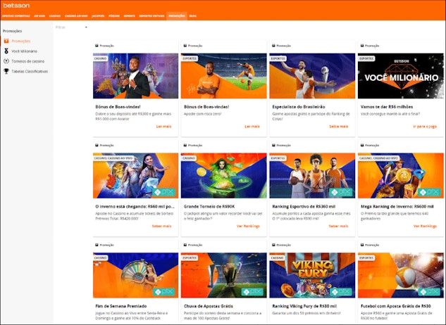Image resolution: width=446 pixels, height=325 pixels.
Task: Click the 'Fim de Semana Premiado' title
Action: click(121, 306)
